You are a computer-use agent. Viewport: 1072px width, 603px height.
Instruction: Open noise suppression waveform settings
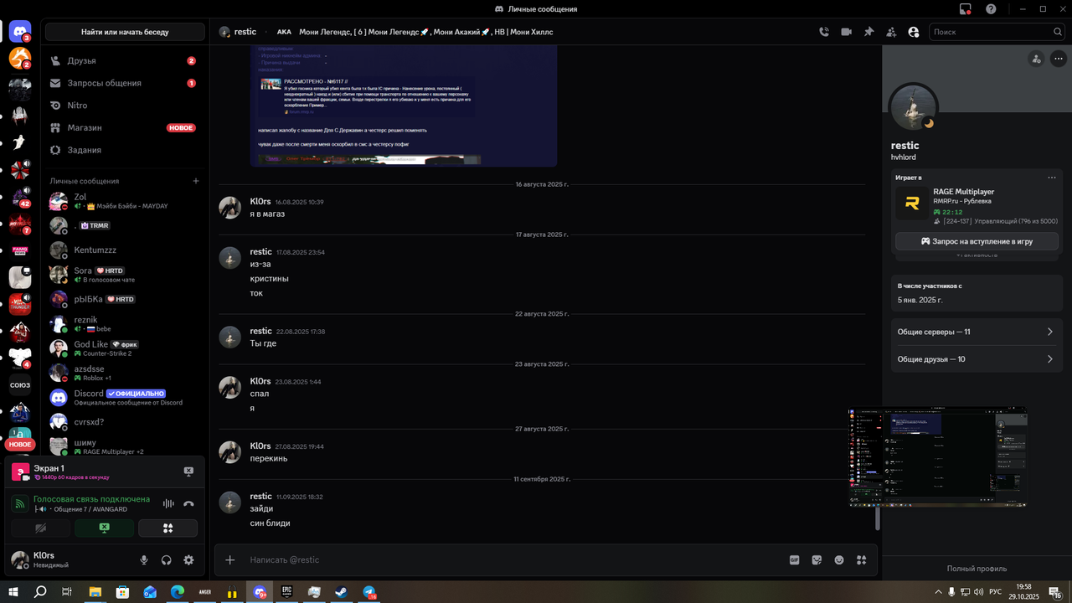[168, 503]
